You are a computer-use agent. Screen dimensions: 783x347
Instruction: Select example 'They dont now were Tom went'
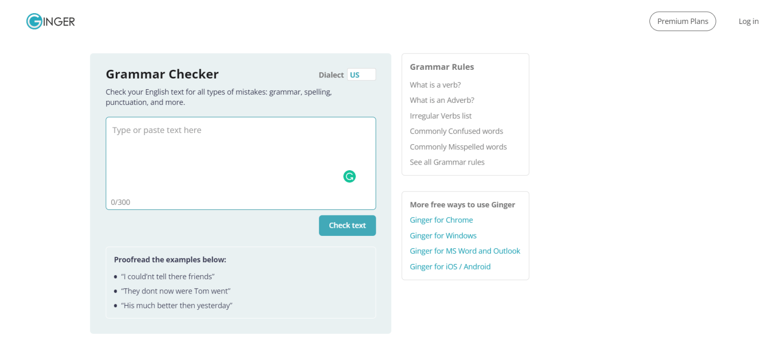[x=176, y=291]
